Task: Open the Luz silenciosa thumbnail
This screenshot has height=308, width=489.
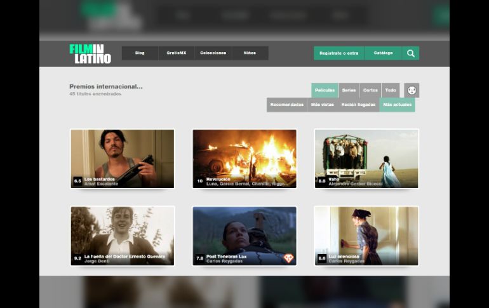Action: 366,235
